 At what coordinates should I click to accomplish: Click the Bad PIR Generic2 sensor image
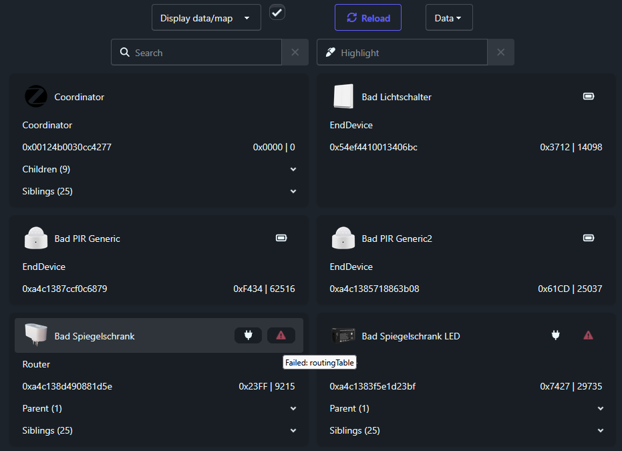pyautogui.click(x=343, y=238)
